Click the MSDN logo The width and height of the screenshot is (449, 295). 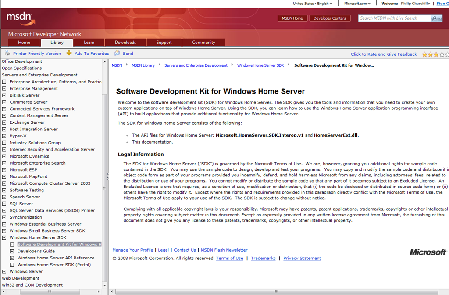pyautogui.click(x=21, y=18)
